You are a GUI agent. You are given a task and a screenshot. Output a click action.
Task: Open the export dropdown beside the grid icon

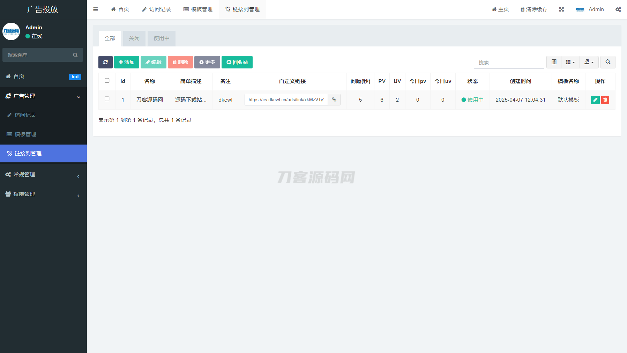point(589,62)
